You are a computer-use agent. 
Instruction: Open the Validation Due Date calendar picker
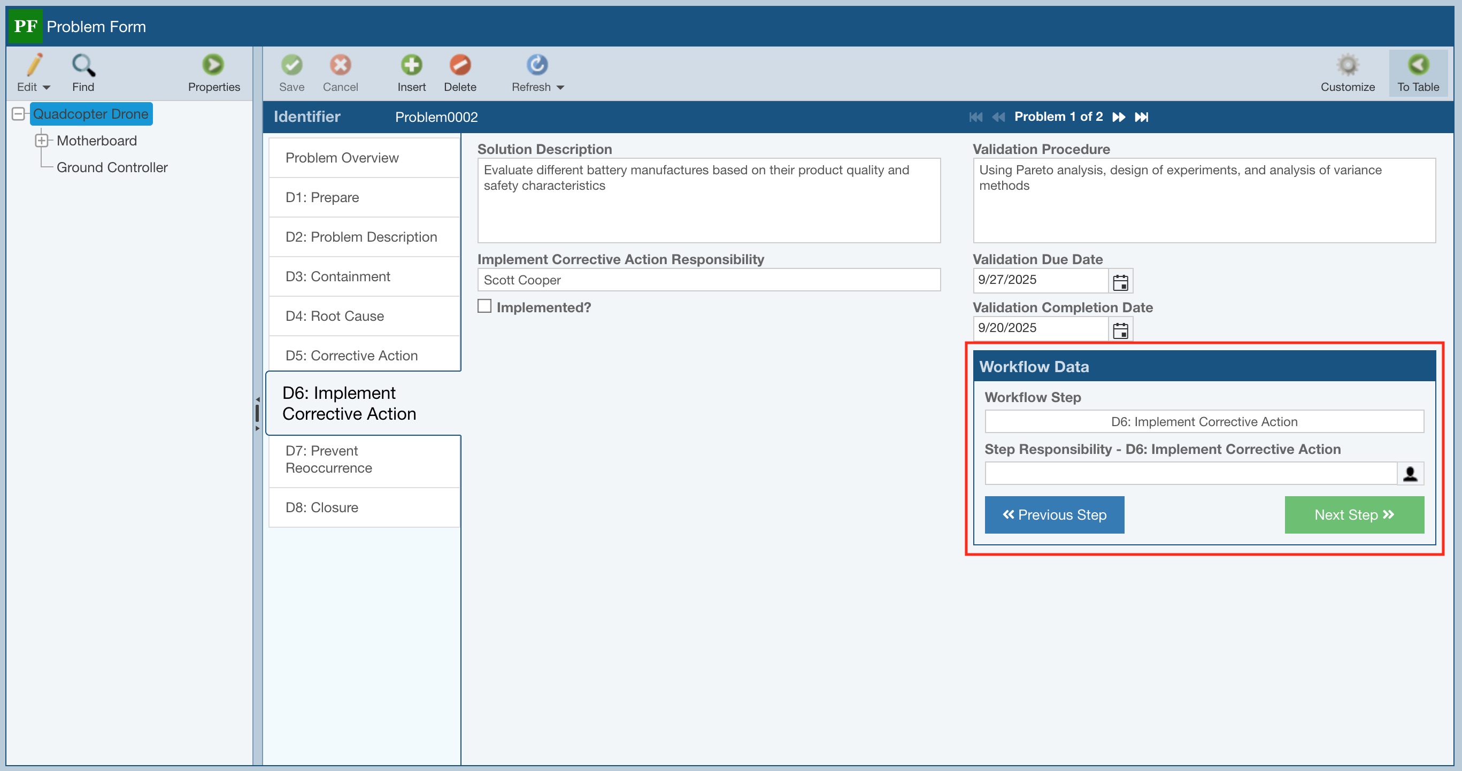coord(1120,282)
